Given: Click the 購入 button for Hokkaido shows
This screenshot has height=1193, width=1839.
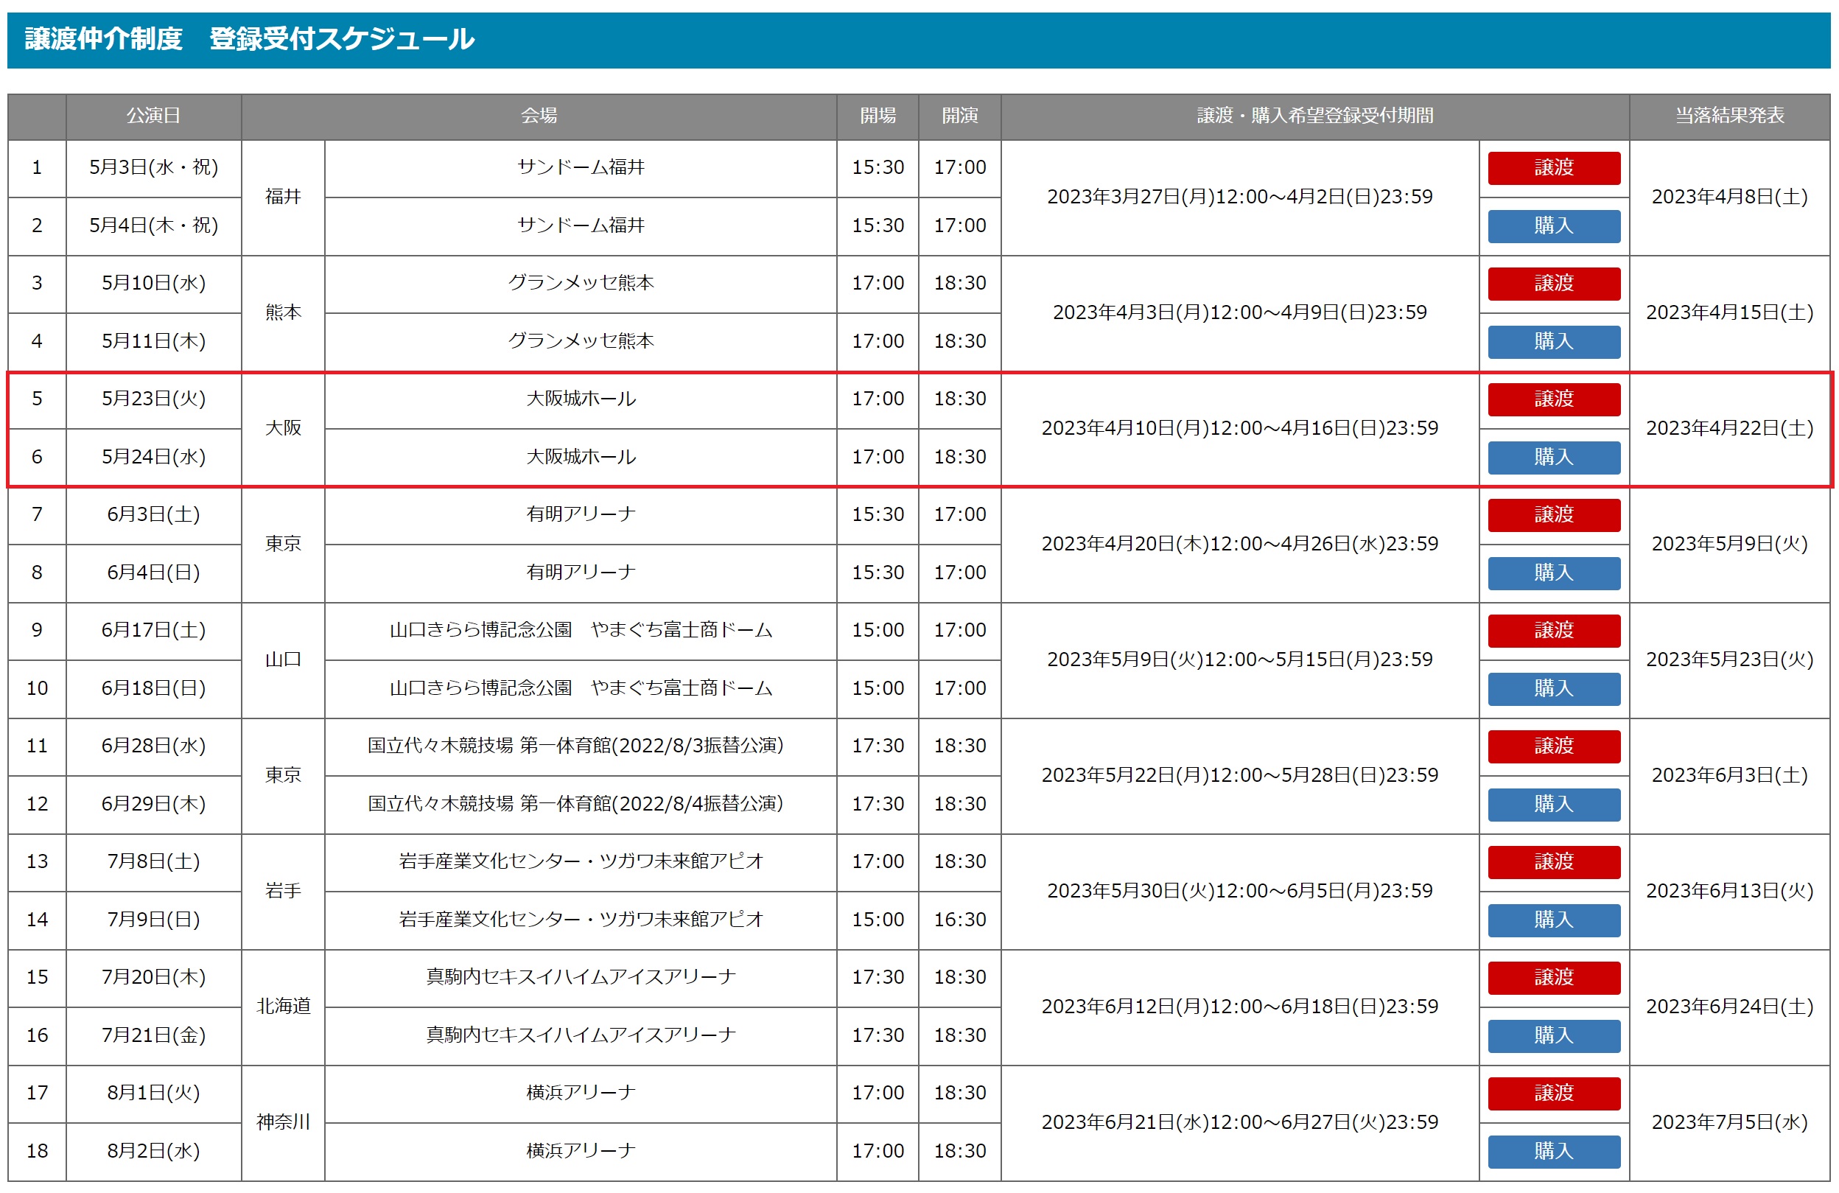Looking at the screenshot, I should click(x=1553, y=1035).
